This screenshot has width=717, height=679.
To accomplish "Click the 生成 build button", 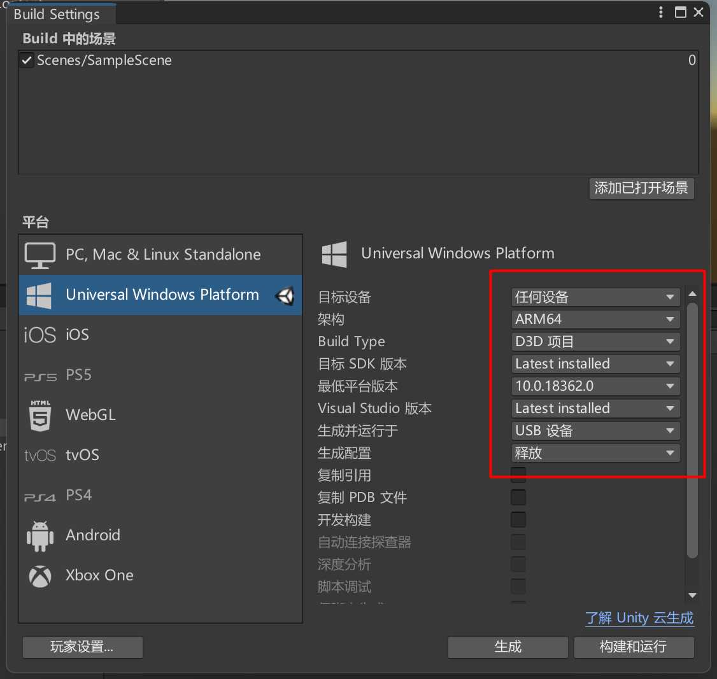I will (508, 647).
